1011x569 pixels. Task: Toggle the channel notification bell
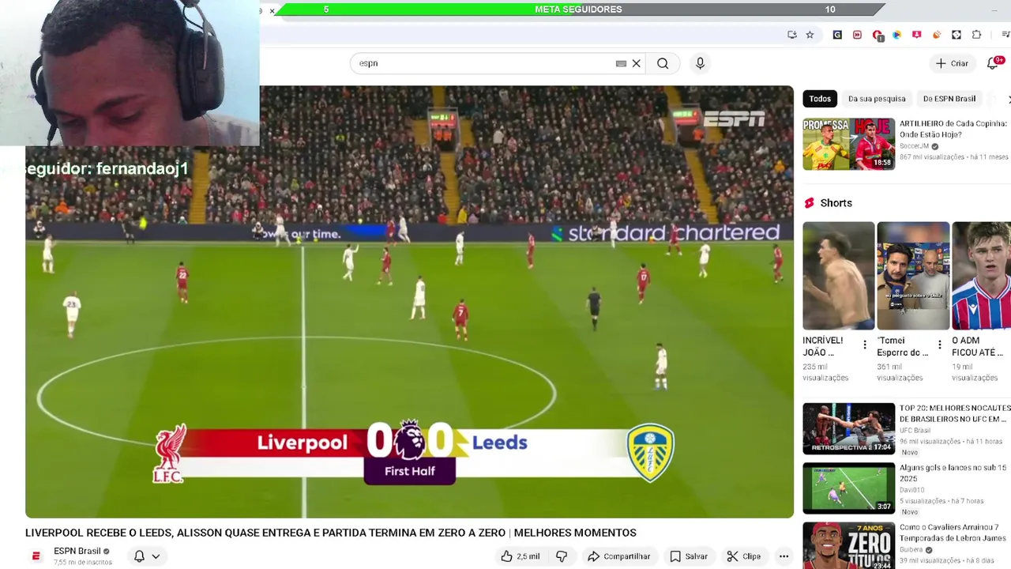[139, 556]
